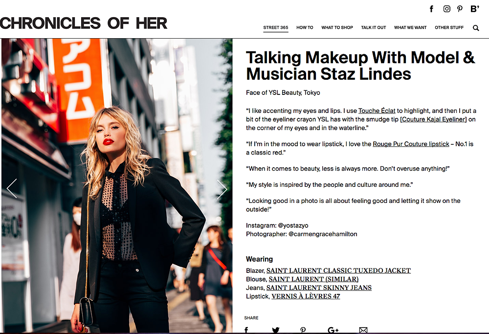Click the article headline about Staz Lindes
Image resolution: width=489 pixels, height=334 pixels.
(360, 66)
